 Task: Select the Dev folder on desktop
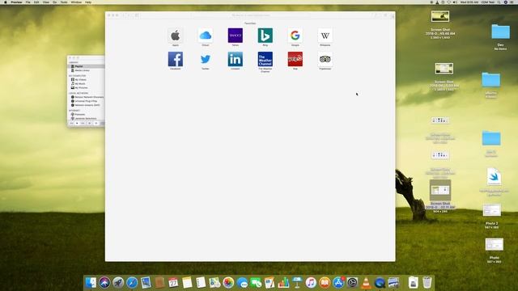(x=500, y=32)
